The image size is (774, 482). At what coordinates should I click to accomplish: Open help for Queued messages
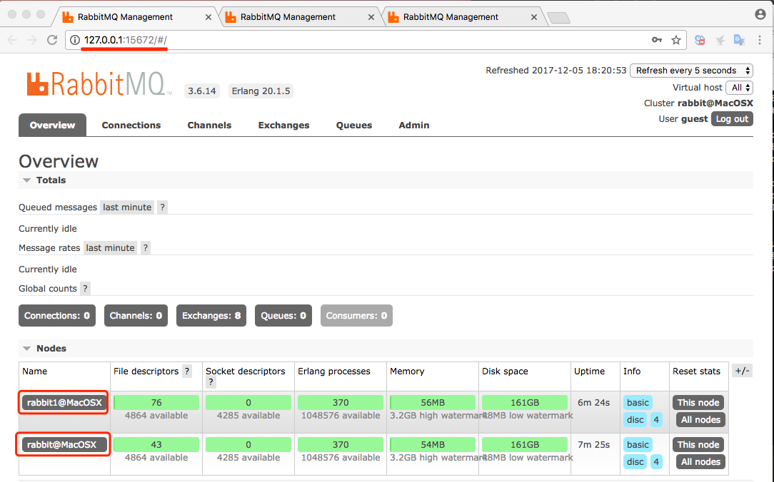[162, 207]
